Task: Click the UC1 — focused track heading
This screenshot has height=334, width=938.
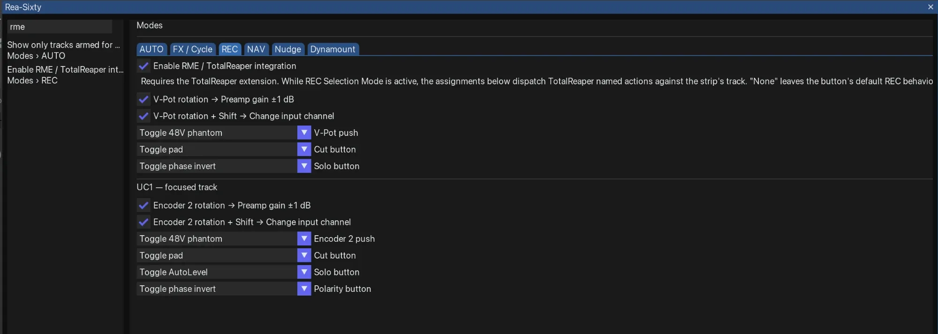Action: click(177, 187)
